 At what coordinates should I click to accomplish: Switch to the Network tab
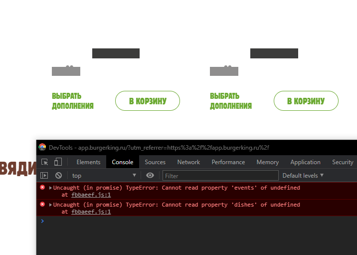188,162
